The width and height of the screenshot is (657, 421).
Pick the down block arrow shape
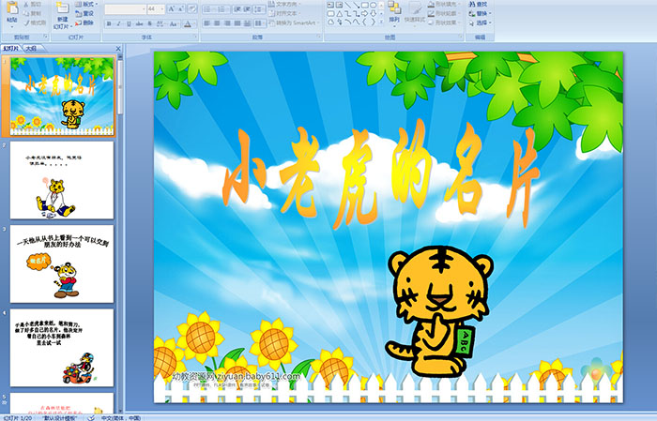(x=374, y=14)
